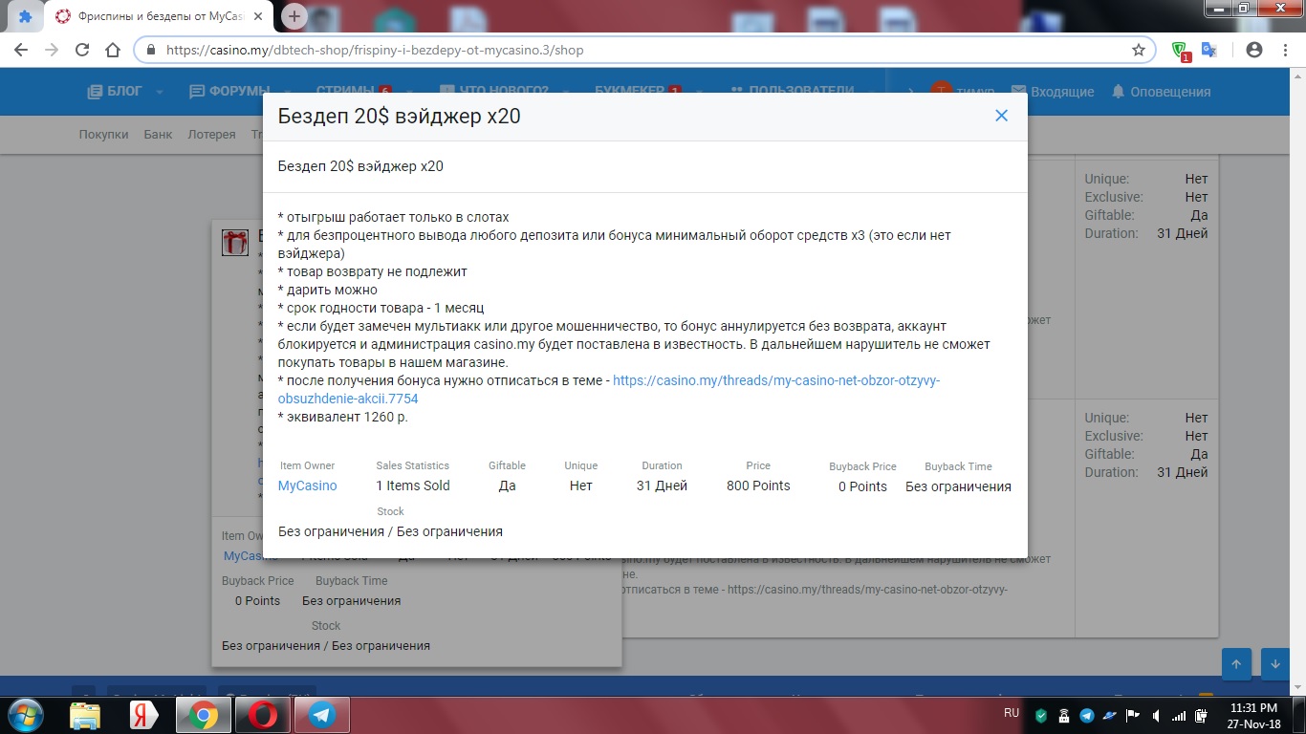This screenshot has height=734, width=1306.
Task: Launch Yandex browser from taskbar
Action: coord(144,715)
